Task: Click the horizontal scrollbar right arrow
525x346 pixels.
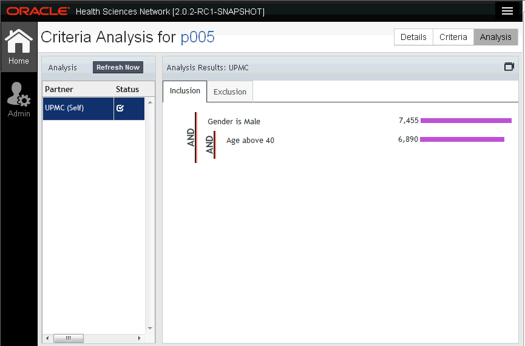Action: point(139,338)
